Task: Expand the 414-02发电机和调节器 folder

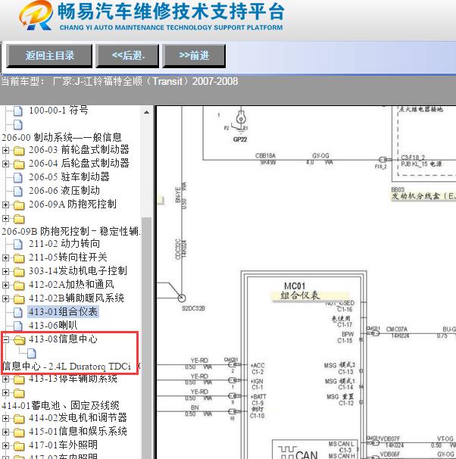Action: tap(5, 418)
